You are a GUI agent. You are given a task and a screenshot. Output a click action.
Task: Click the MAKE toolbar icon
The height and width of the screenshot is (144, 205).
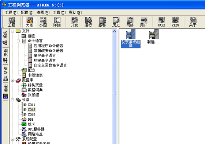(161, 22)
